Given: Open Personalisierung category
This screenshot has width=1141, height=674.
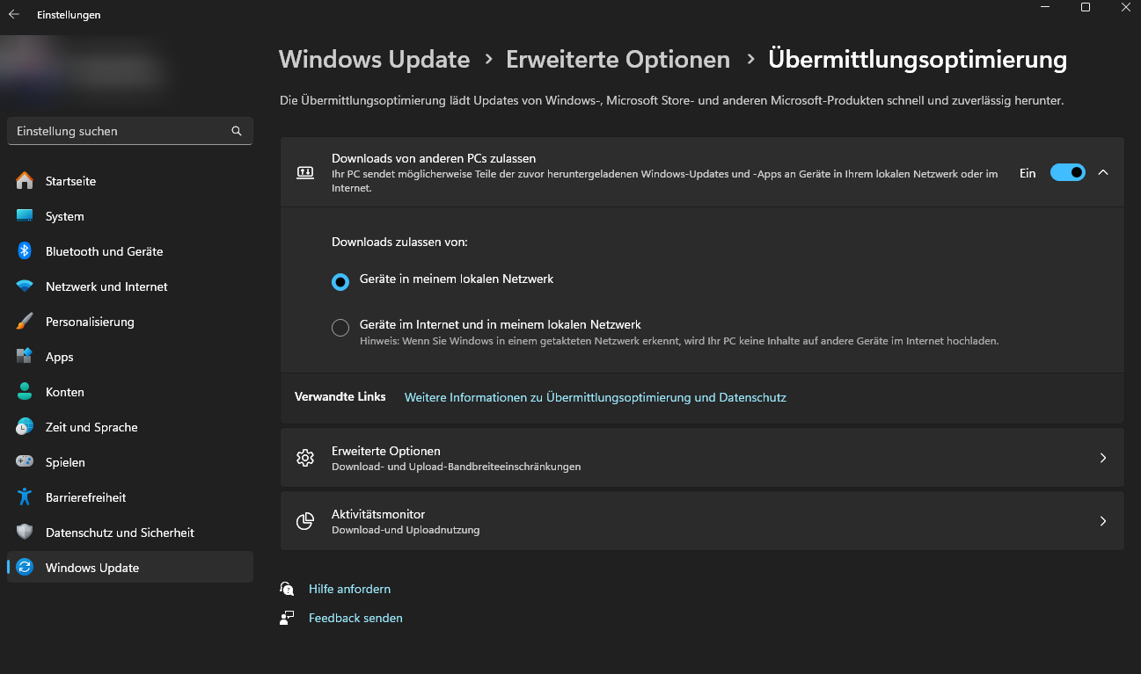Looking at the screenshot, I should (130, 322).
